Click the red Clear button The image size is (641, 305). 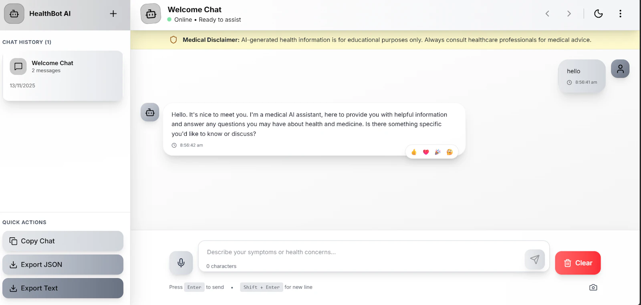point(578,263)
